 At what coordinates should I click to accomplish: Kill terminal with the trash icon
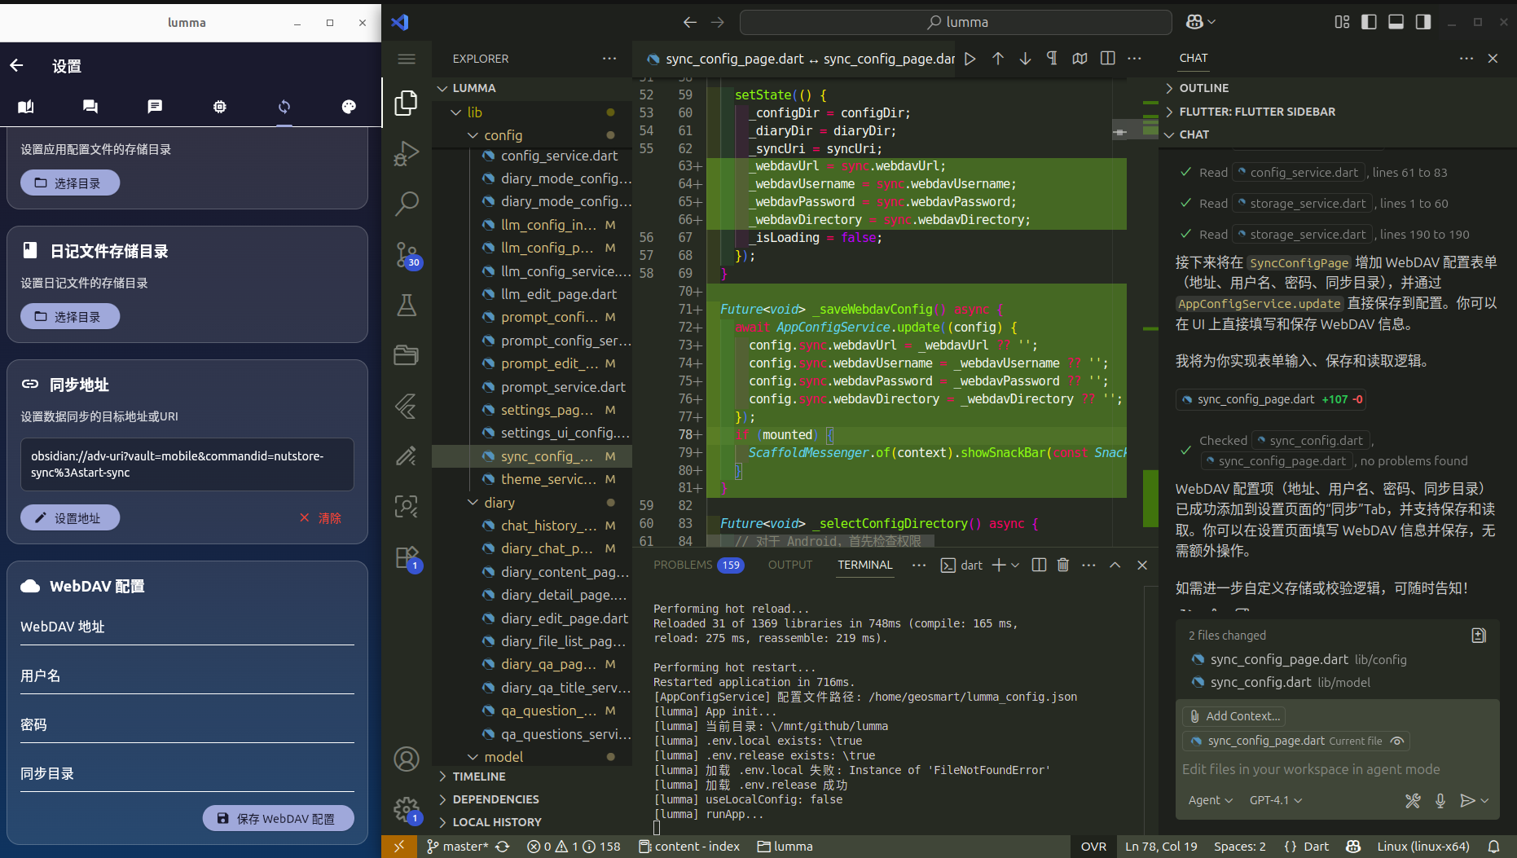coord(1062,565)
